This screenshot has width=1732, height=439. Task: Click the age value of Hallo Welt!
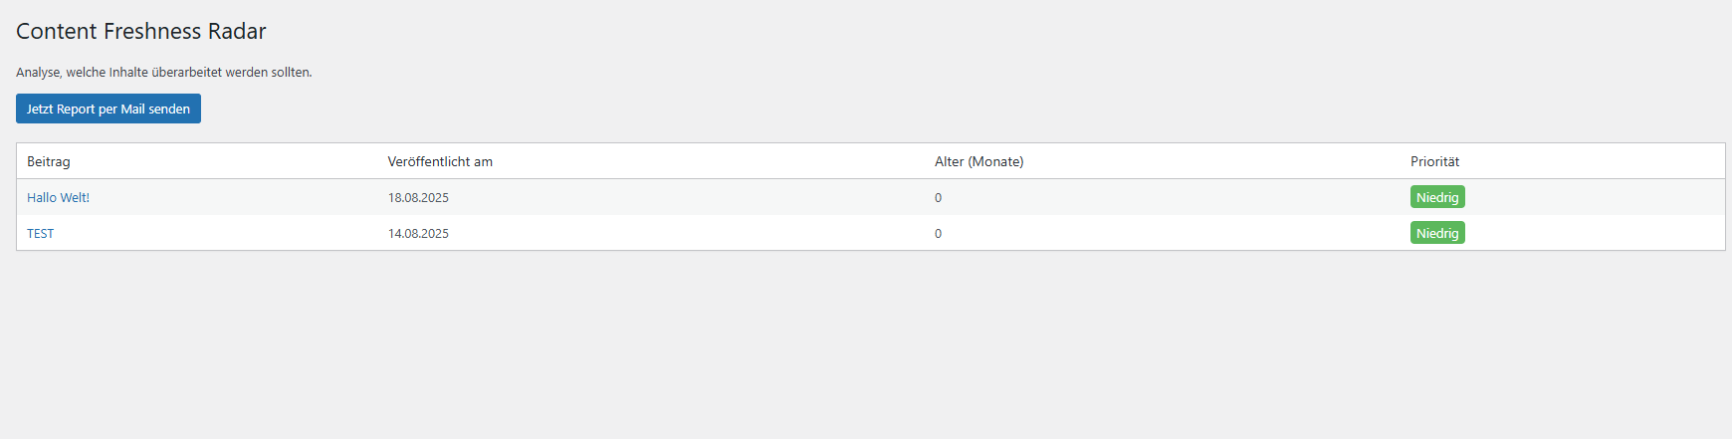(x=938, y=197)
